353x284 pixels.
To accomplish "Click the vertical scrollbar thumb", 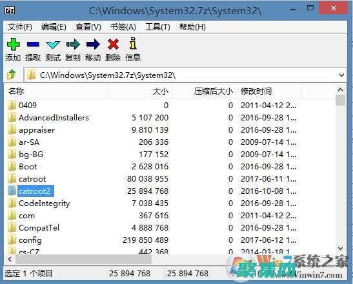I will [x=340, y=100].
